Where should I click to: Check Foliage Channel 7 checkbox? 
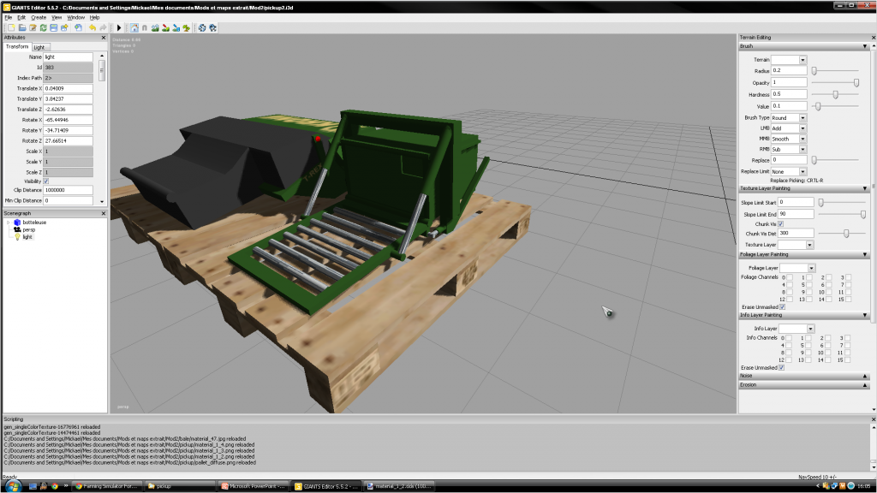point(849,284)
